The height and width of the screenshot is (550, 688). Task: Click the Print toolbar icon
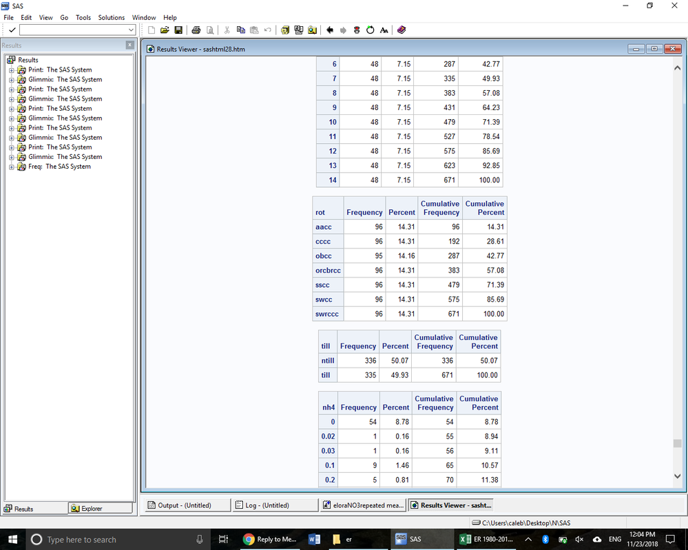[x=196, y=30]
